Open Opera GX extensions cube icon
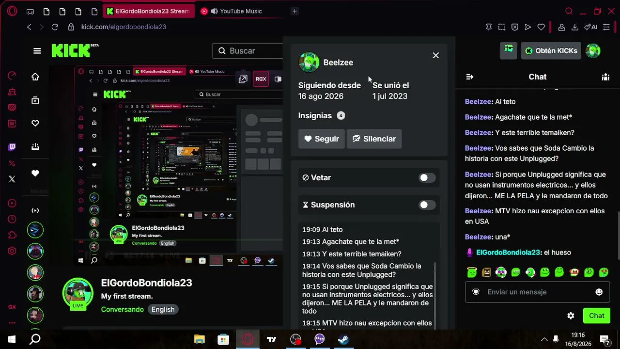This screenshot has width=620, height=349. tap(12, 236)
